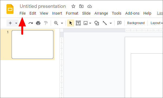Open the Tools menu

[x=116, y=13]
